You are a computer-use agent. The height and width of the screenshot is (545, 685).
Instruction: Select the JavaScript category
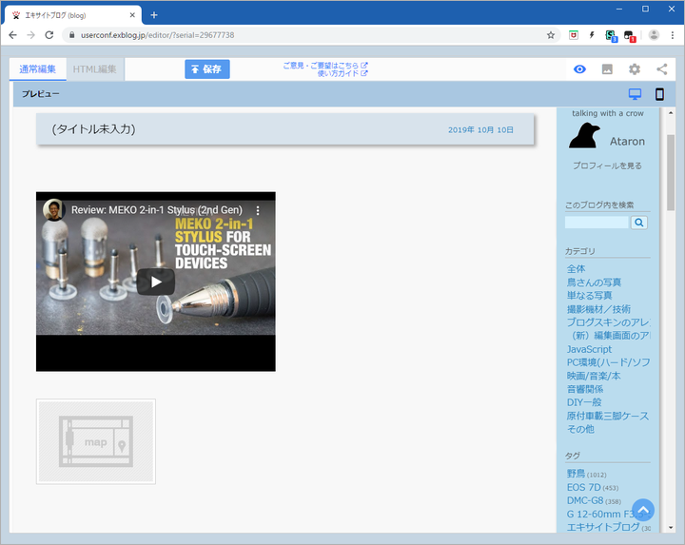click(589, 349)
